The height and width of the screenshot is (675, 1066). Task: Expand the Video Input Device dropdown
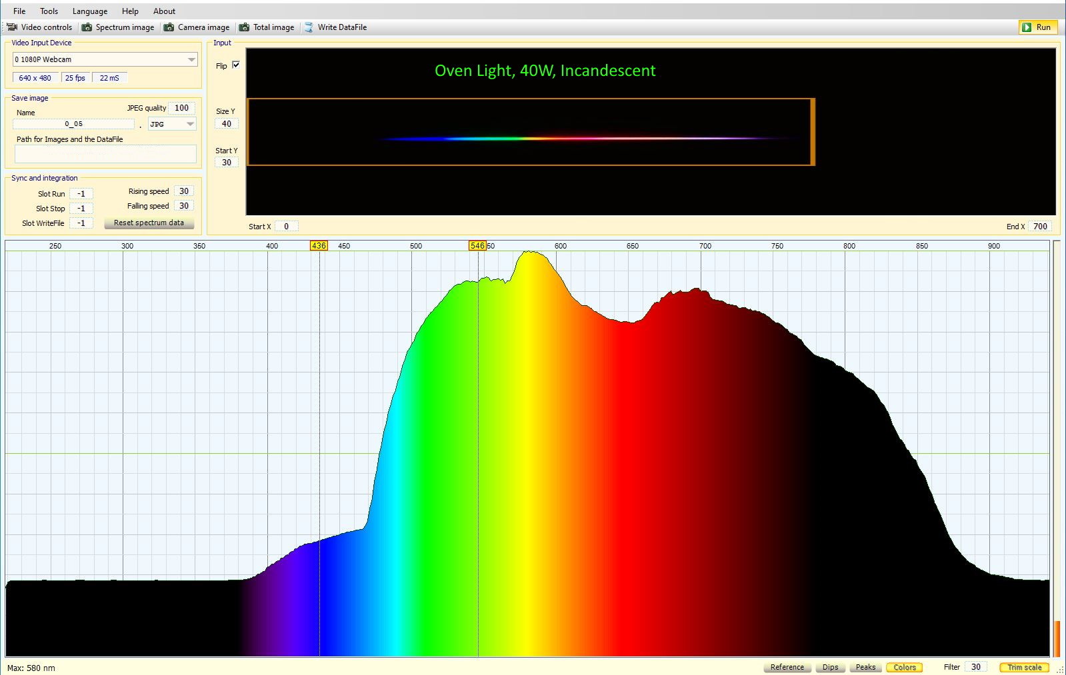click(x=191, y=59)
